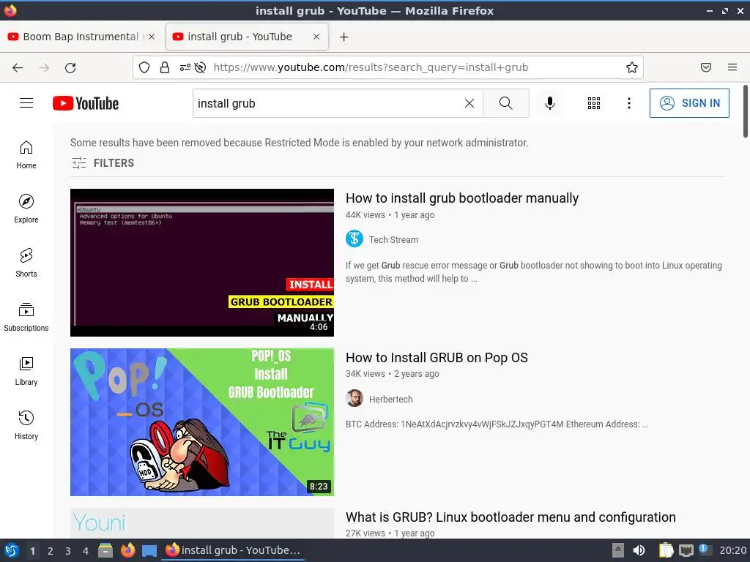Click the permissions icon in the address bar
This screenshot has height=562, width=750.
[185, 67]
